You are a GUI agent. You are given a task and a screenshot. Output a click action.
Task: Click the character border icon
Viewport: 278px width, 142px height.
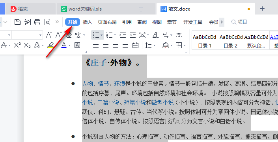coord(77,46)
